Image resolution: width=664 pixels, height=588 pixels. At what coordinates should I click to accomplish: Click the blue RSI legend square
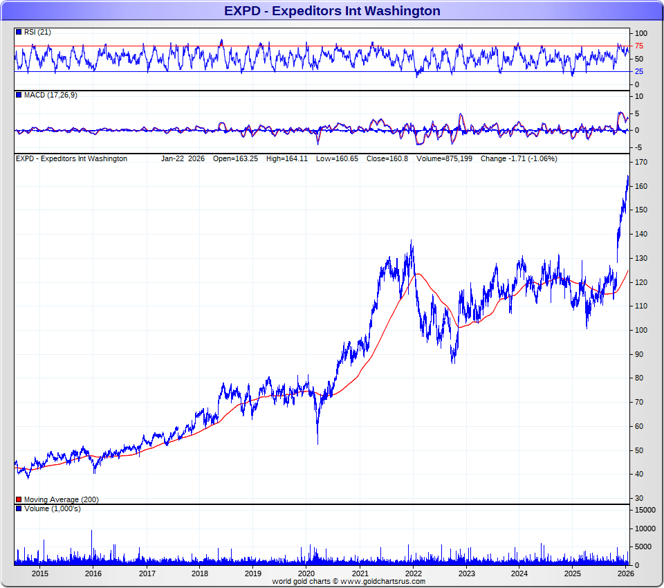[19, 33]
